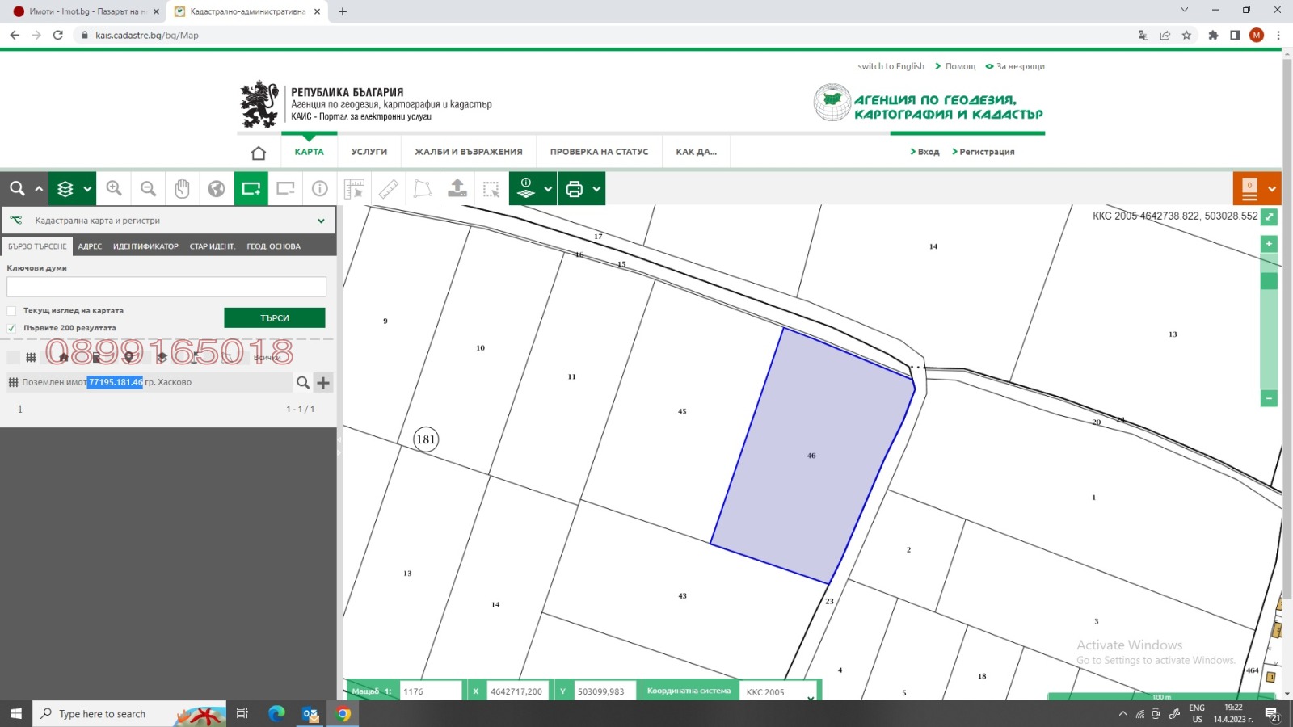Click the upload file icon in toolbar

457,188
